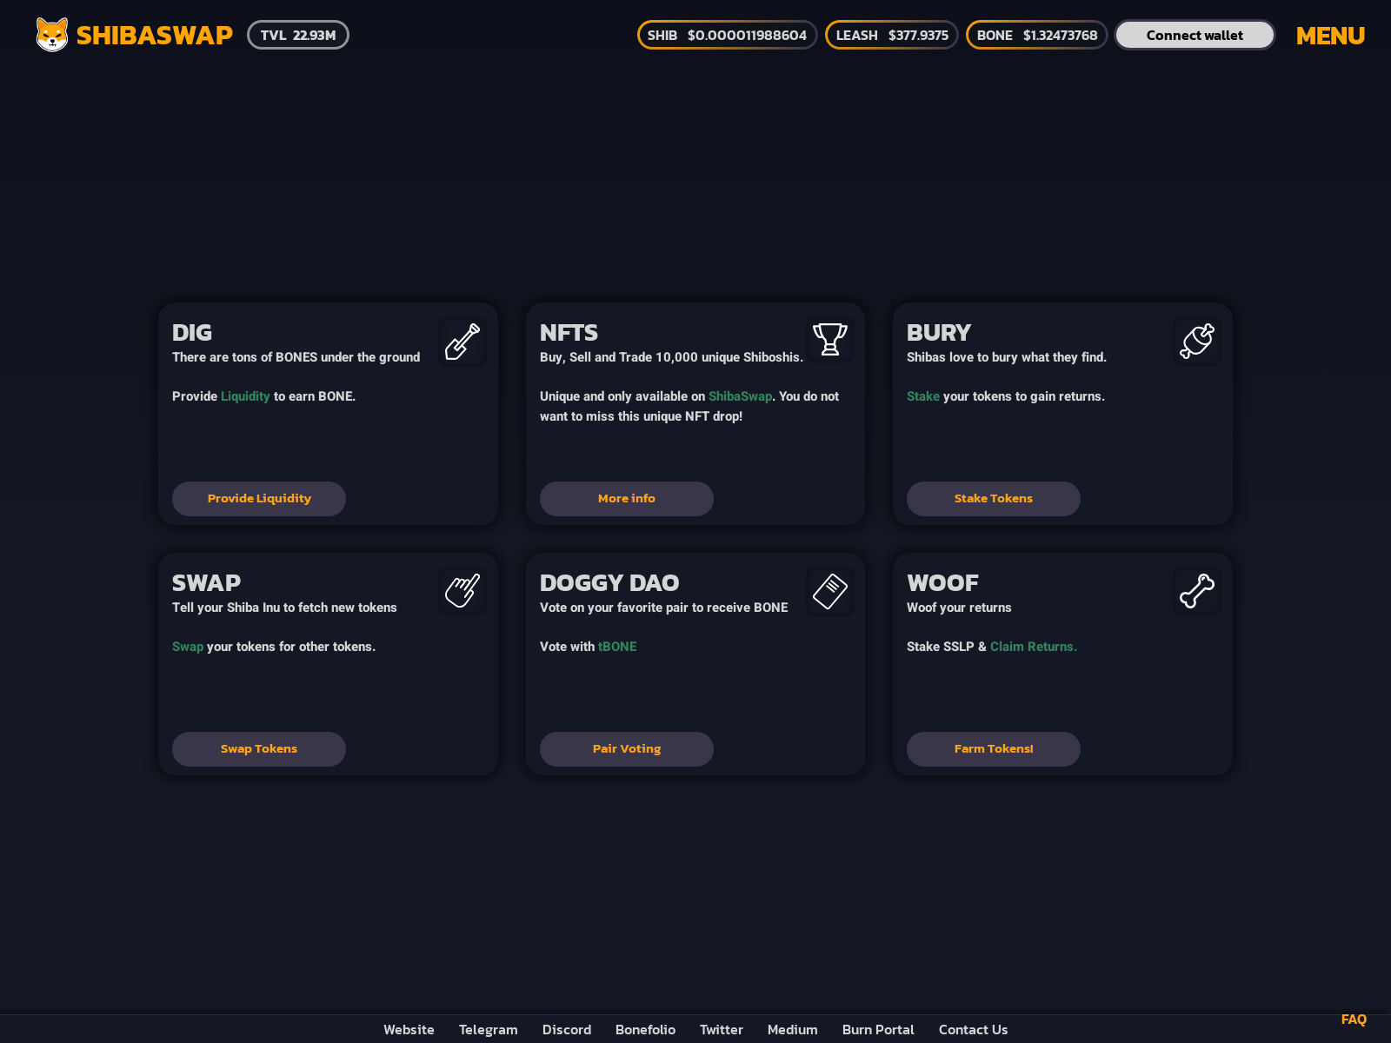This screenshot has width=1391, height=1043.
Task: Click the Farm Tokens! button
Action: click(994, 749)
